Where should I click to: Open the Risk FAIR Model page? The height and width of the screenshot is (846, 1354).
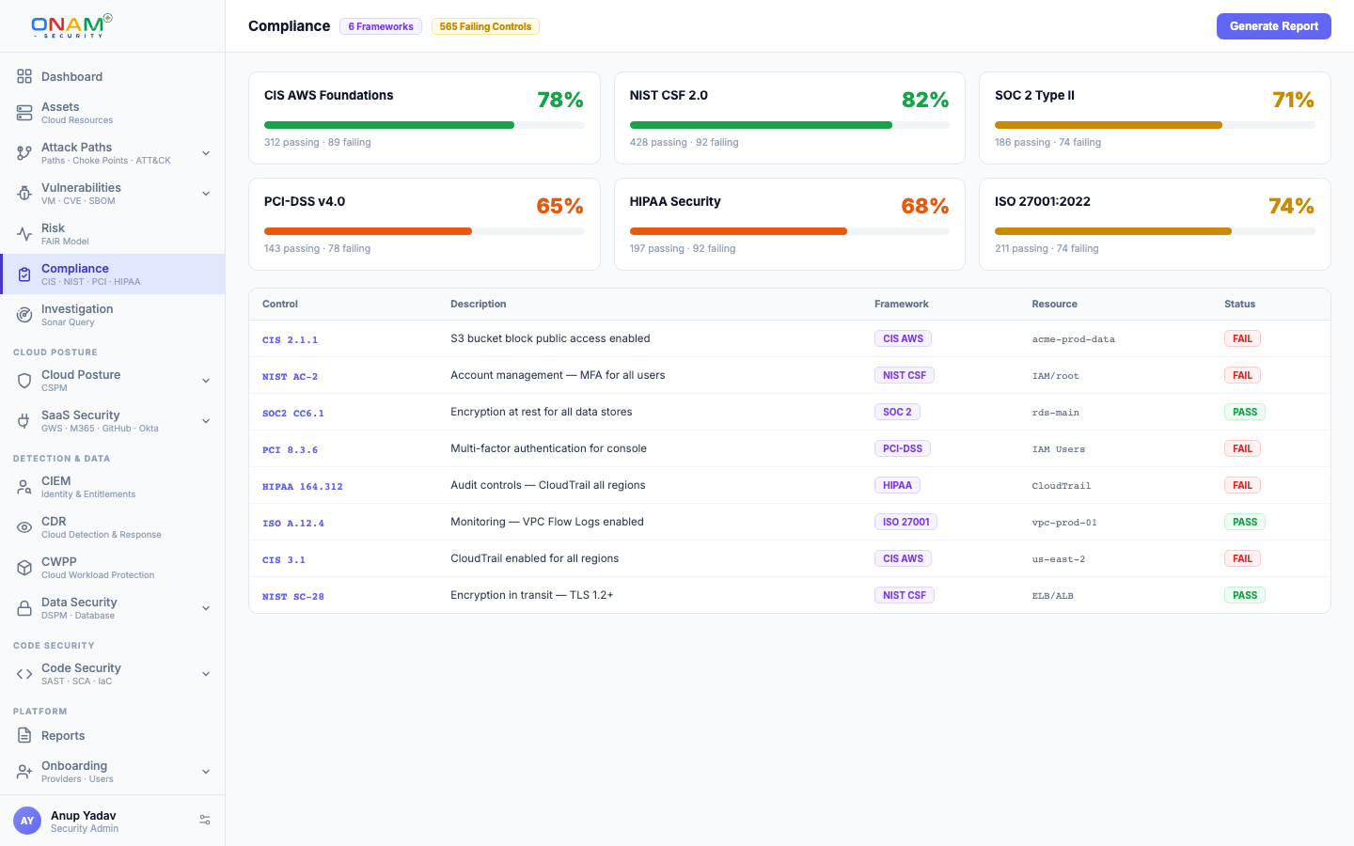pyautogui.click(x=113, y=234)
